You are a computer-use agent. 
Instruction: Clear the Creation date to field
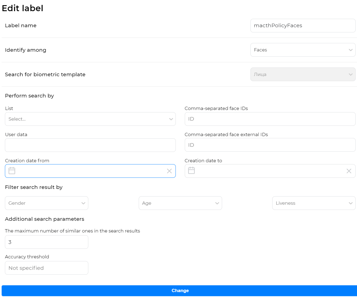(349, 171)
